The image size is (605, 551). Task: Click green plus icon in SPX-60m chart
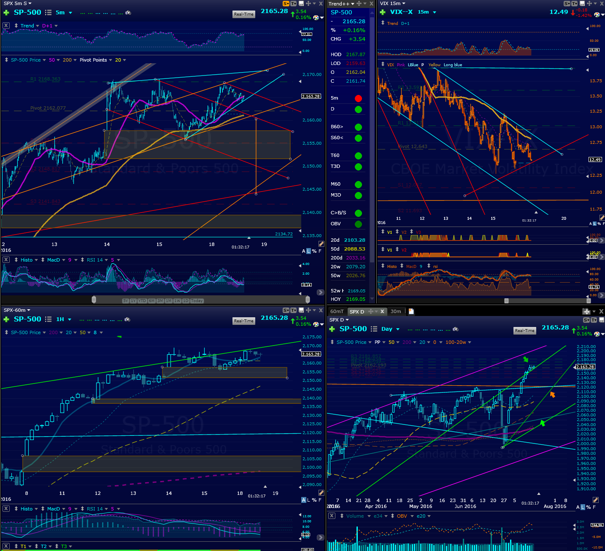pyautogui.click(x=6, y=319)
